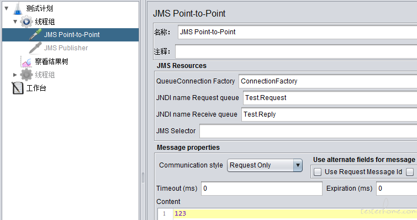Click the View Results Tree chart icon
Screen dimensions: 417x220
point(27,62)
